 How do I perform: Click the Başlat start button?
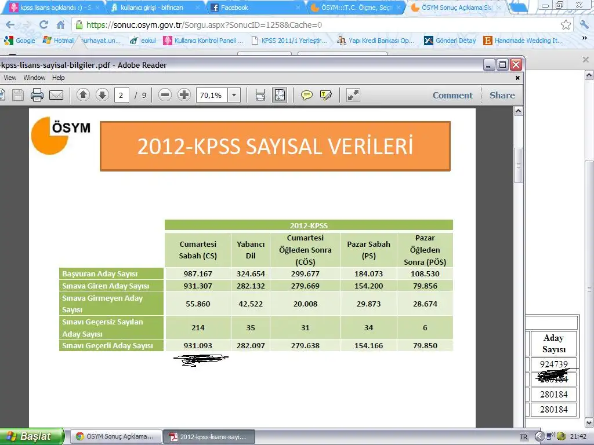click(32, 436)
